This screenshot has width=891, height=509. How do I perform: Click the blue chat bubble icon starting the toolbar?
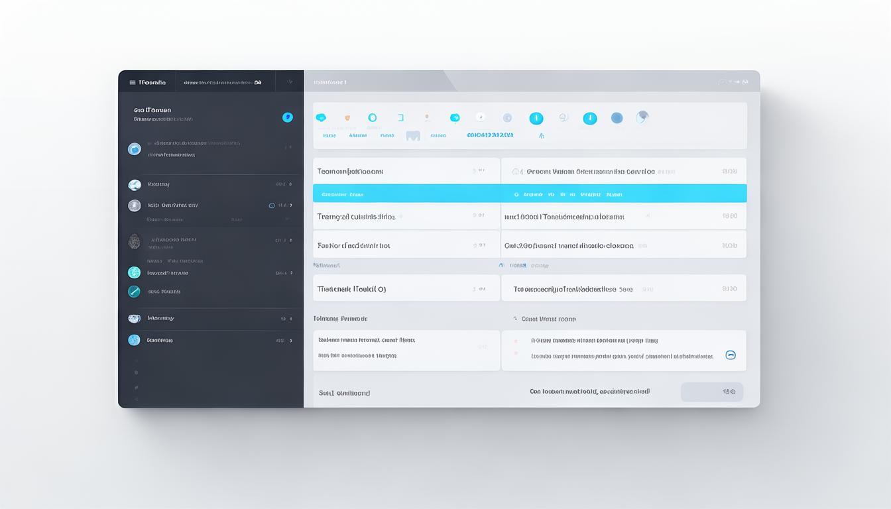pos(321,118)
